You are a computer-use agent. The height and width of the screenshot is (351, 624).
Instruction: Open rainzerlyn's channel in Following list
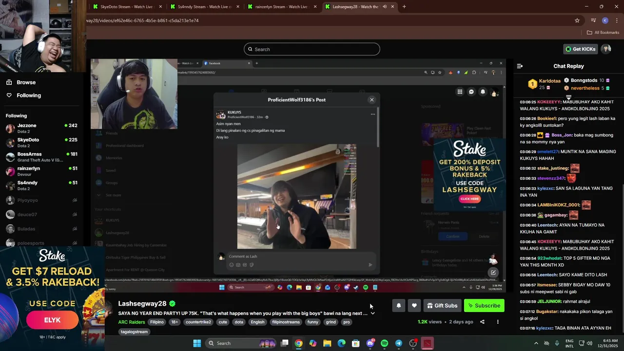coord(41,171)
